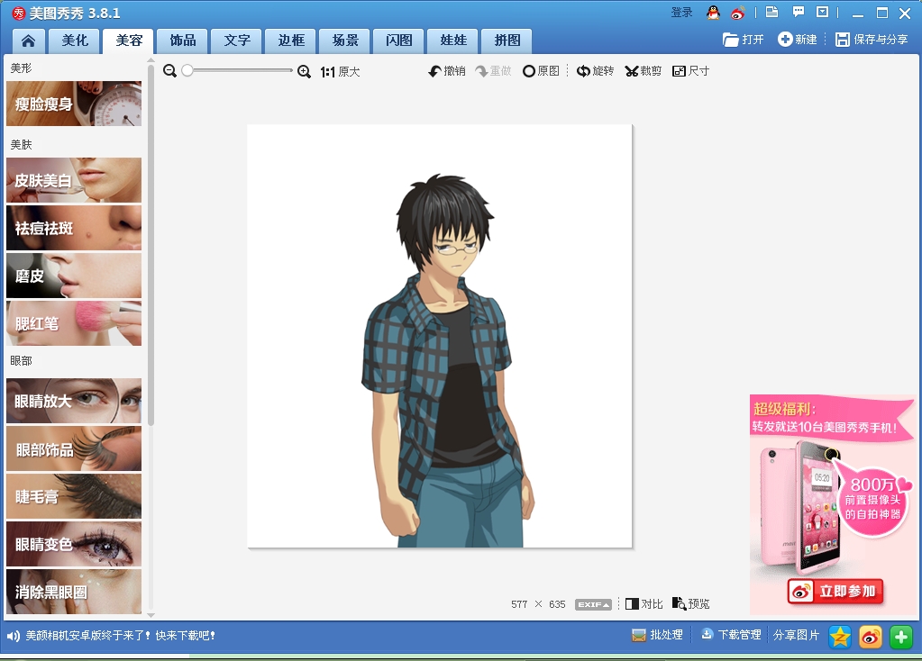This screenshot has width=922, height=661.
Task: Open the 拼图 tab
Action: coord(507,41)
